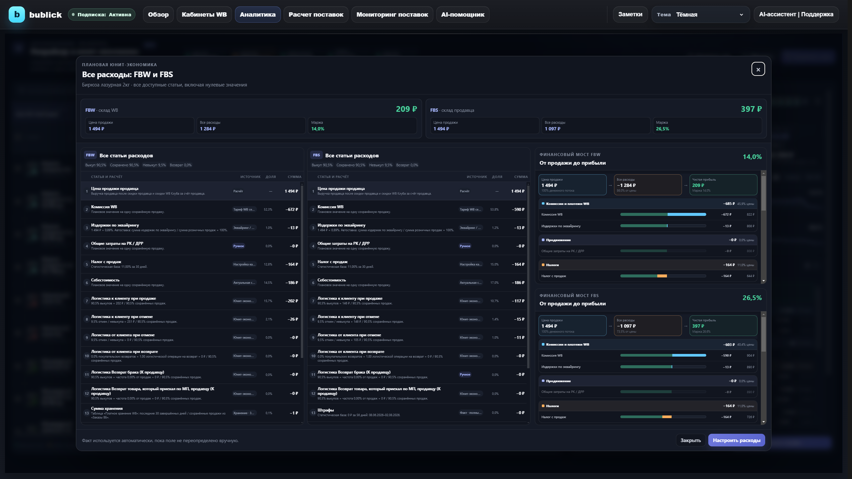Click the FBS badge beside Все статьи расходов
This screenshot has height=479, width=852.
click(317, 155)
